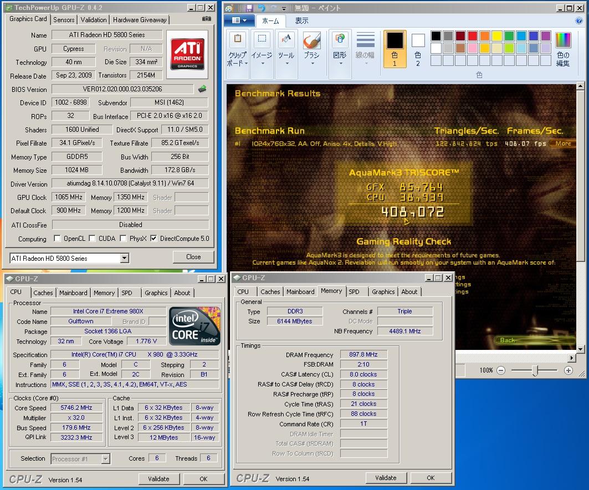
Task: Click the ATI Radeon logo in GPU-Z
Action: click(x=187, y=54)
